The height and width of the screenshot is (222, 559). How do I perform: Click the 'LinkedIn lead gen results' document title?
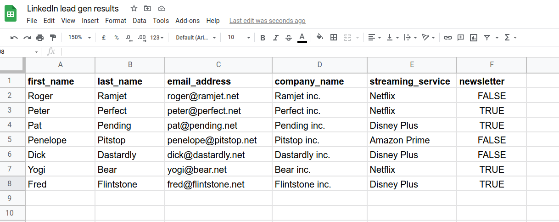(x=73, y=9)
